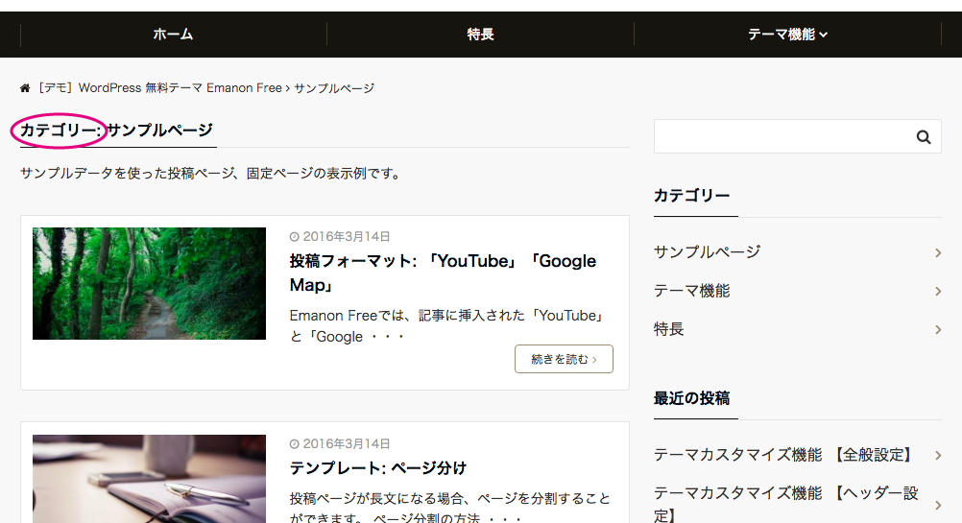The image size is (962, 523).
Task: Click the 最近の投稿 sidebar heading
Action: click(691, 398)
